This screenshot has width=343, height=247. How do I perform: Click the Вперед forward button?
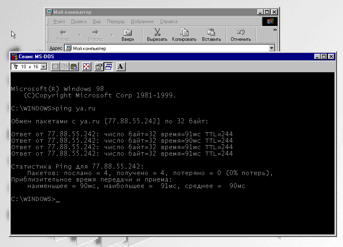(96, 35)
